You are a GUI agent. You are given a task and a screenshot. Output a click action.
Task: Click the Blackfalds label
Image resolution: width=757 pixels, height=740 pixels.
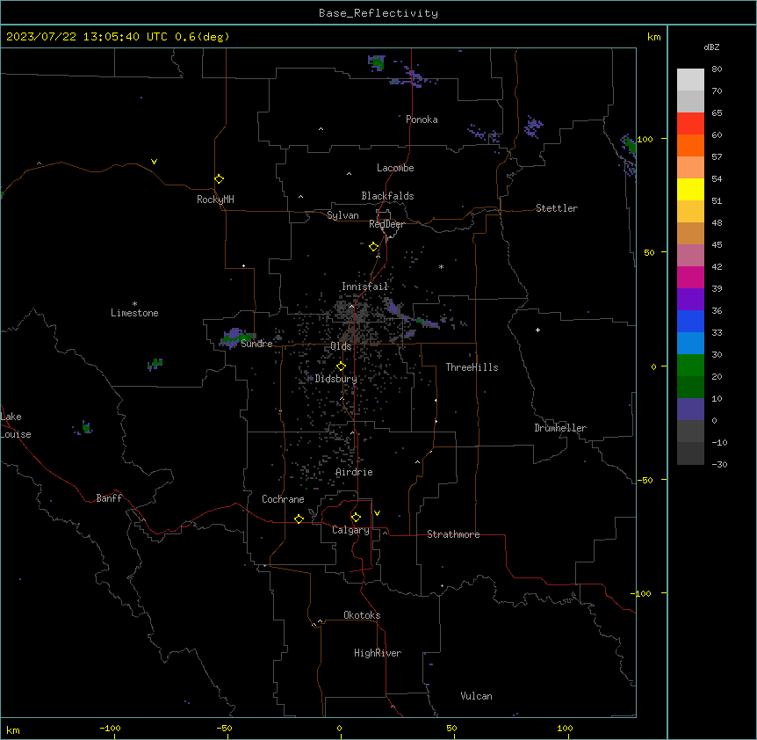point(387,196)
